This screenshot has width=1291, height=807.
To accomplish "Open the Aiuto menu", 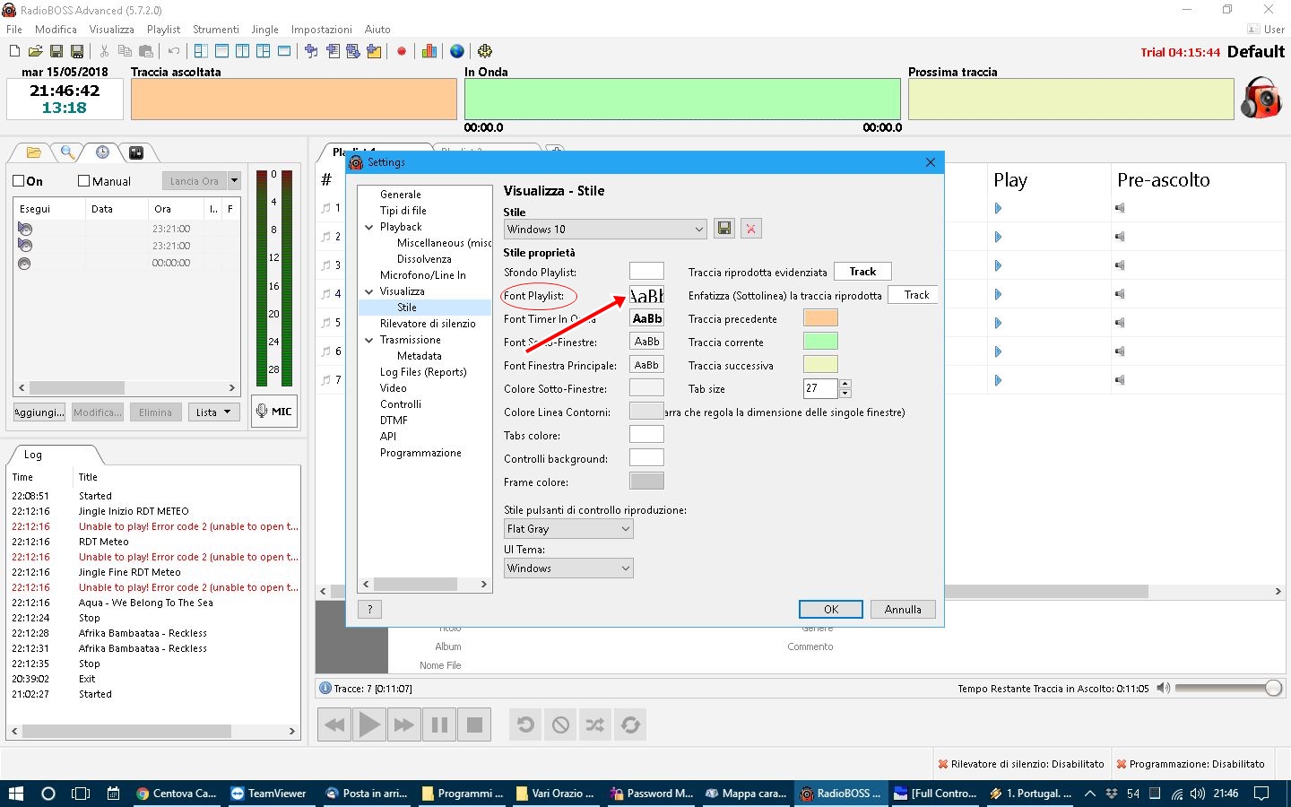I will pos(377,30).
